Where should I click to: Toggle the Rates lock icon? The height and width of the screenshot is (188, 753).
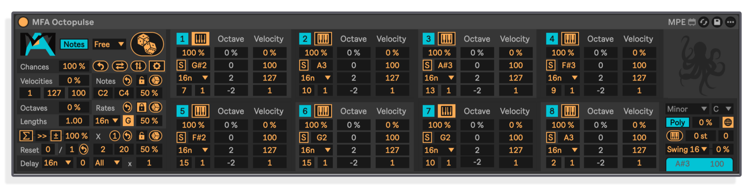pos(142,107)
